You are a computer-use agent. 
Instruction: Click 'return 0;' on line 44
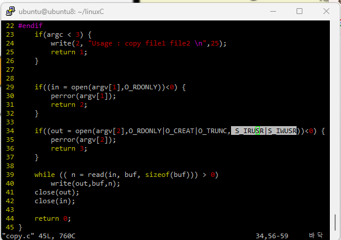tap(53, 218)
